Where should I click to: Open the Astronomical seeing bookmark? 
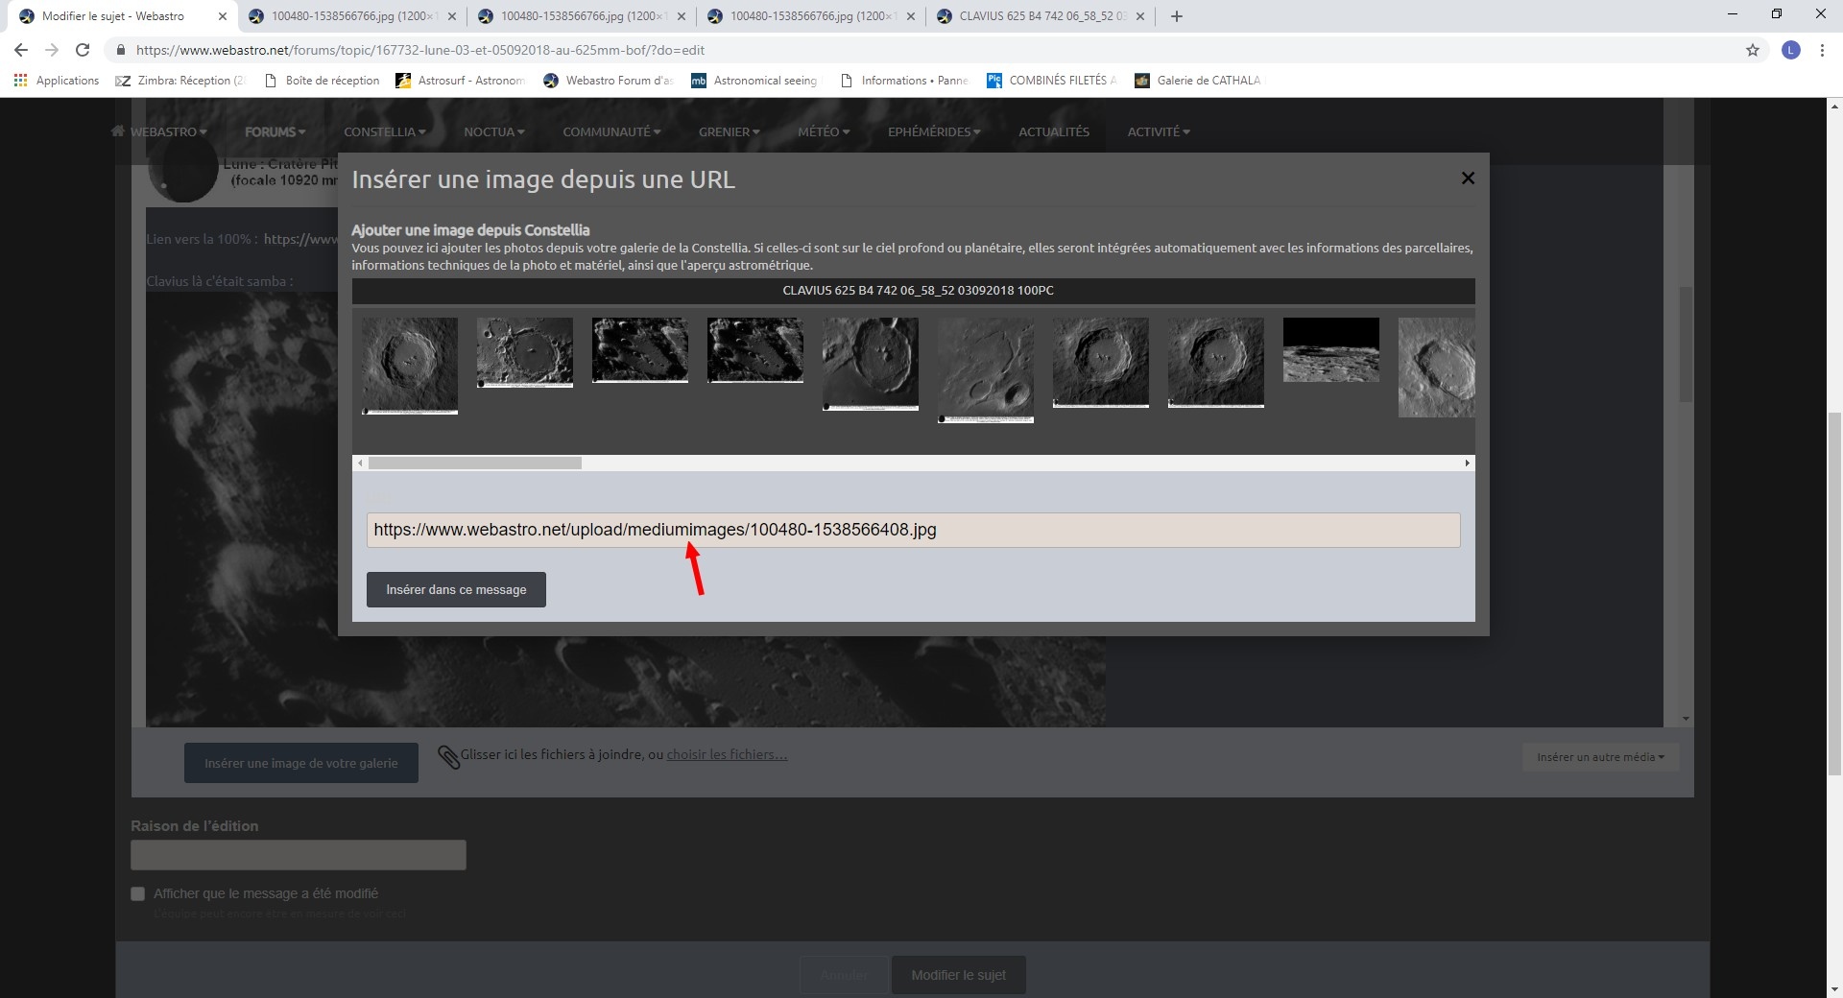[754, 81]
